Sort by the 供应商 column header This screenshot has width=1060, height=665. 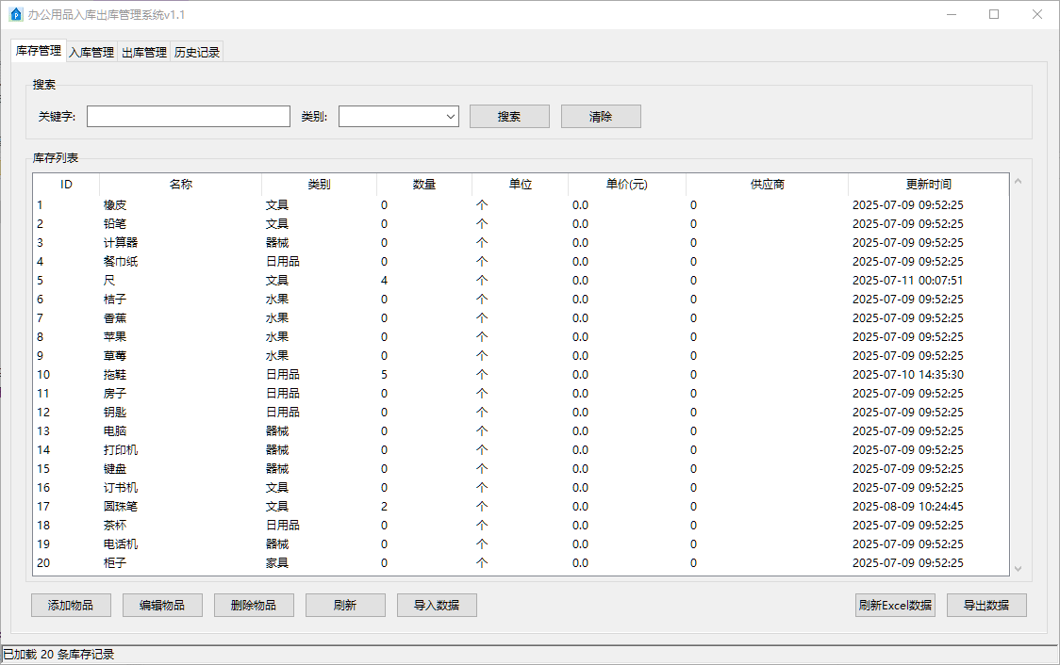pos(768,185)
